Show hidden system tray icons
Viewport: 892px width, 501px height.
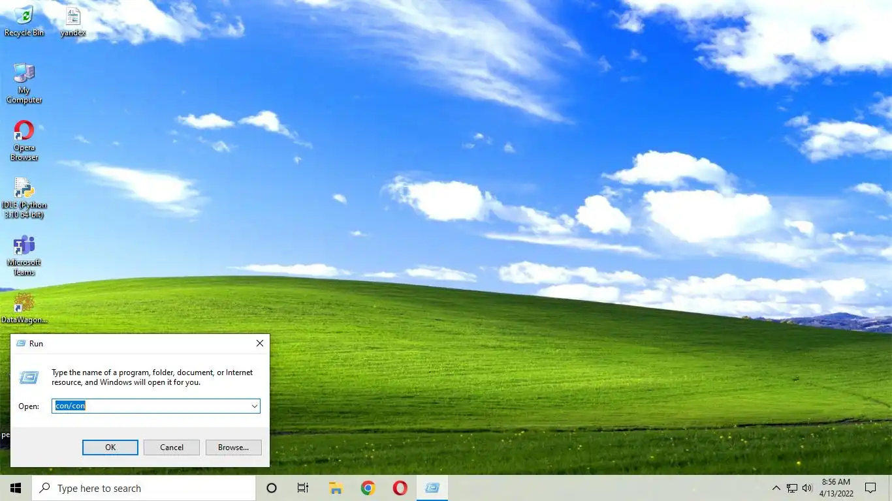tap(776, 488)
